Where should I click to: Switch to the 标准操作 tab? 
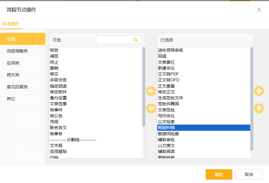click(11, 24)
